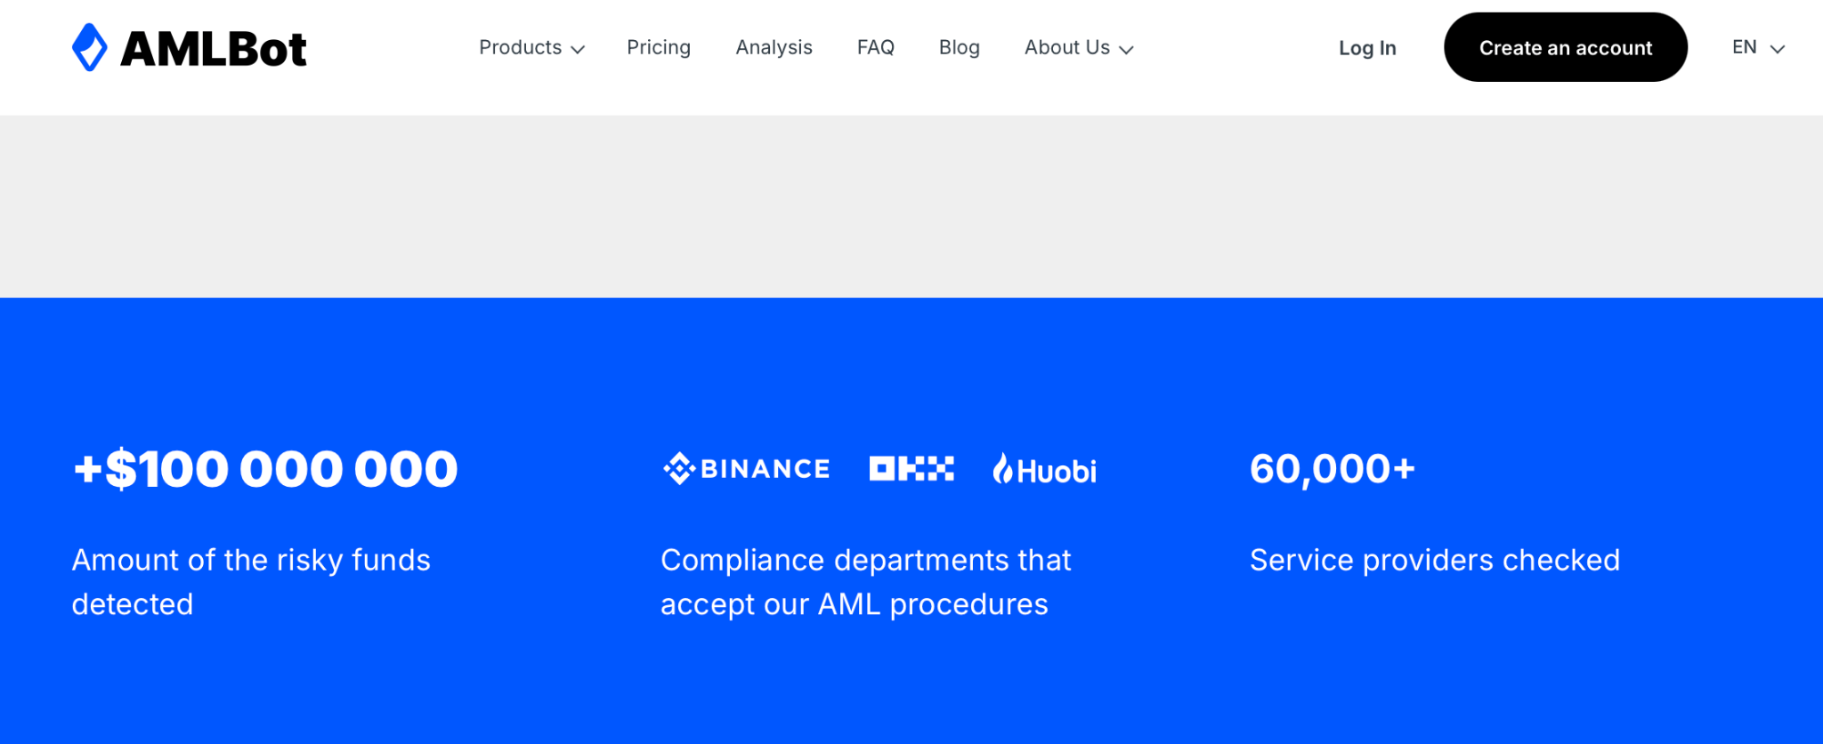Click 'Service providers checked' text
This screenshot has height=744, width=1823.
click(x=1435, y=560)
